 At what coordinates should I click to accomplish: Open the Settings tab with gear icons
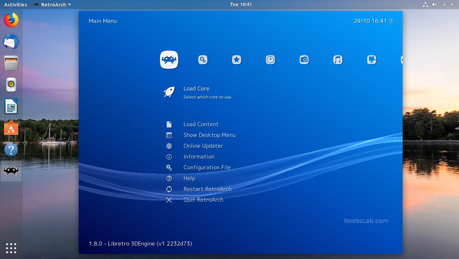203,59
